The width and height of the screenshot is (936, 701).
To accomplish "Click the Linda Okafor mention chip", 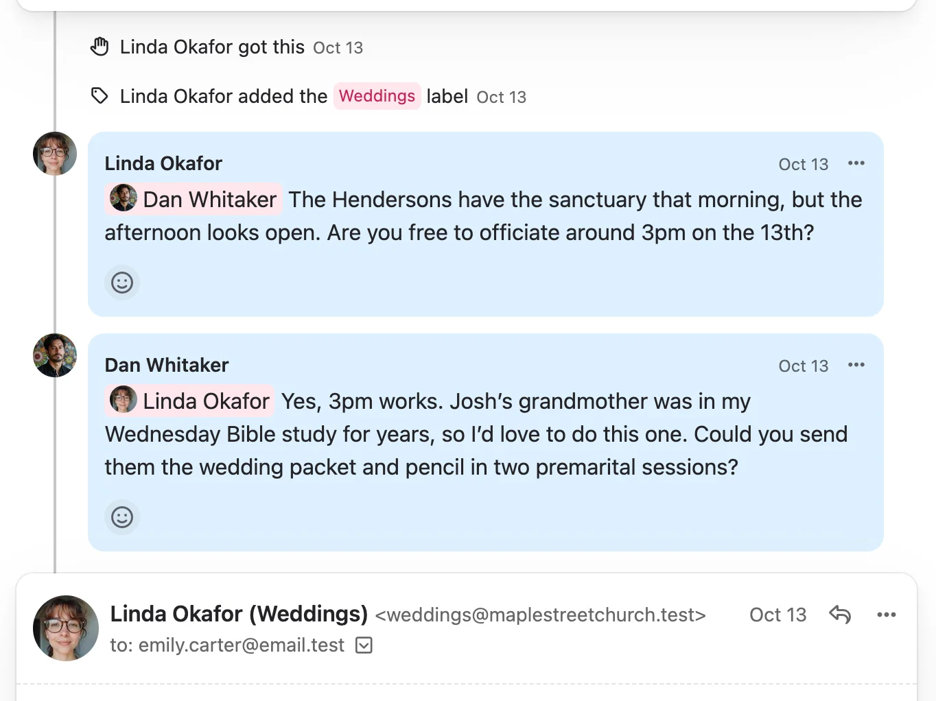I will tap(189, 401).
